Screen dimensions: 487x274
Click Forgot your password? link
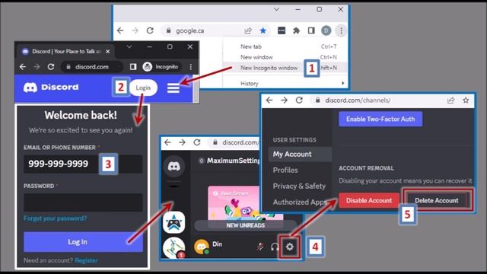[x=56, y=218]
